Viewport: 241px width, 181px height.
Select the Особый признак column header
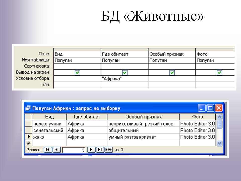[x=143, y=117]
